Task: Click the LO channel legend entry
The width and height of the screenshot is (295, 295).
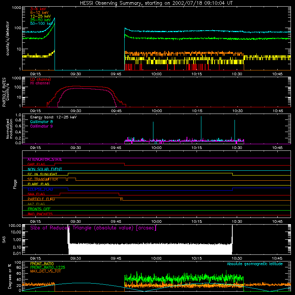Action: tap(41, 79)
